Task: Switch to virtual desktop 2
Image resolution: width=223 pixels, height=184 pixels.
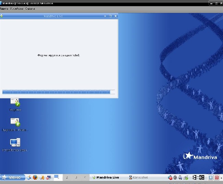Action: pos(67,177)
